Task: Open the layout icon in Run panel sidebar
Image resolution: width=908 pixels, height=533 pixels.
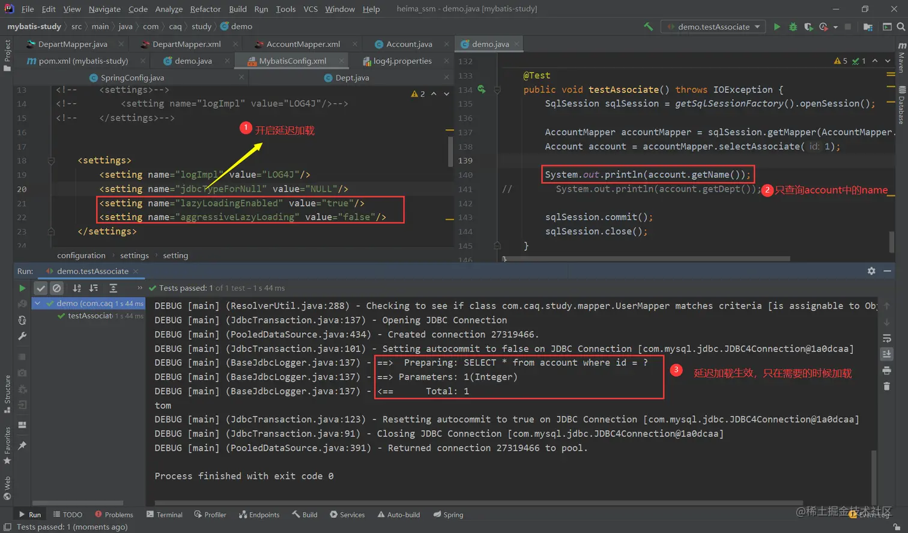Action: [x=22, y=425]
